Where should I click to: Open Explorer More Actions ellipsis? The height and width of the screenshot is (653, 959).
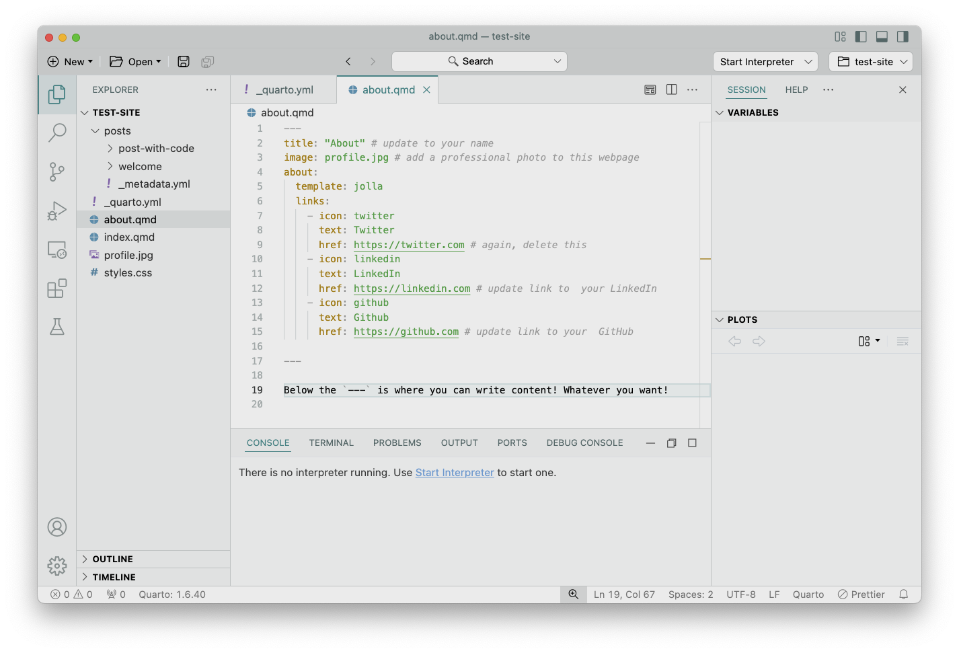click(x=211, y=89)
